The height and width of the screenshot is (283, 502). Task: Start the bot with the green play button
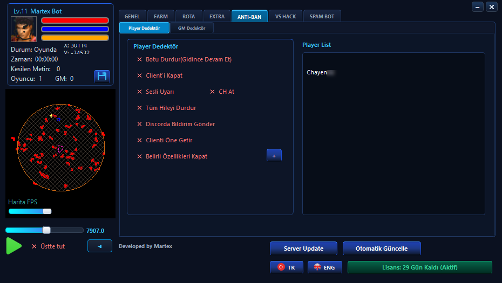click(14, 246)
